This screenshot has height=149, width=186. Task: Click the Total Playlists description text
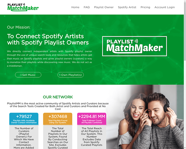pyautogui.click(x=58, y=138)
